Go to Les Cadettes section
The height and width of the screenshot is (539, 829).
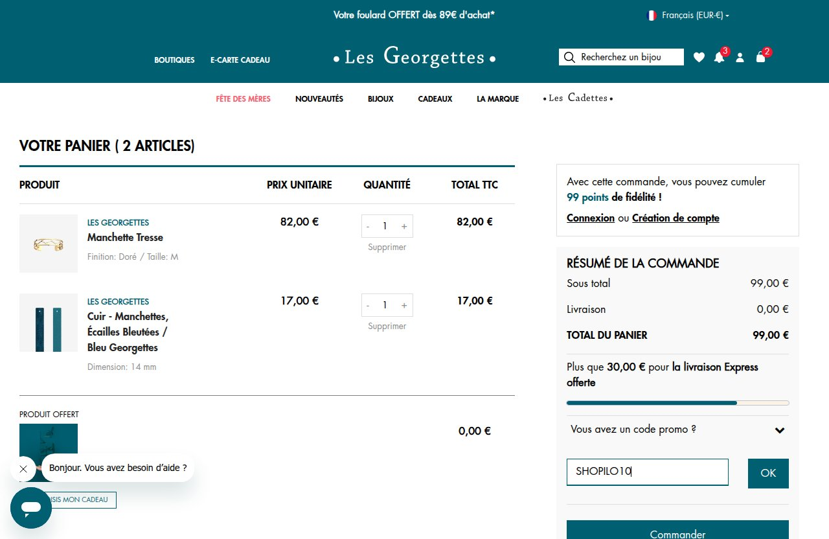578,98
